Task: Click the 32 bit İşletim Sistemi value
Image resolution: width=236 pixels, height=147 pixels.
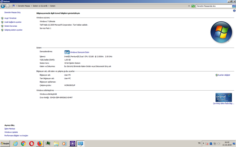Action: [x=72, y=63]
